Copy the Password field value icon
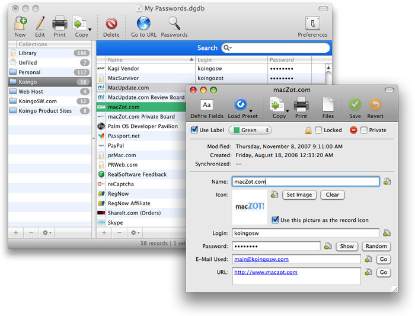 coord(328,246)
